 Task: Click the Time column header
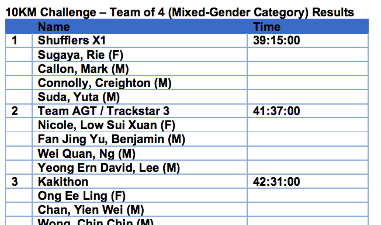point(266,27)
